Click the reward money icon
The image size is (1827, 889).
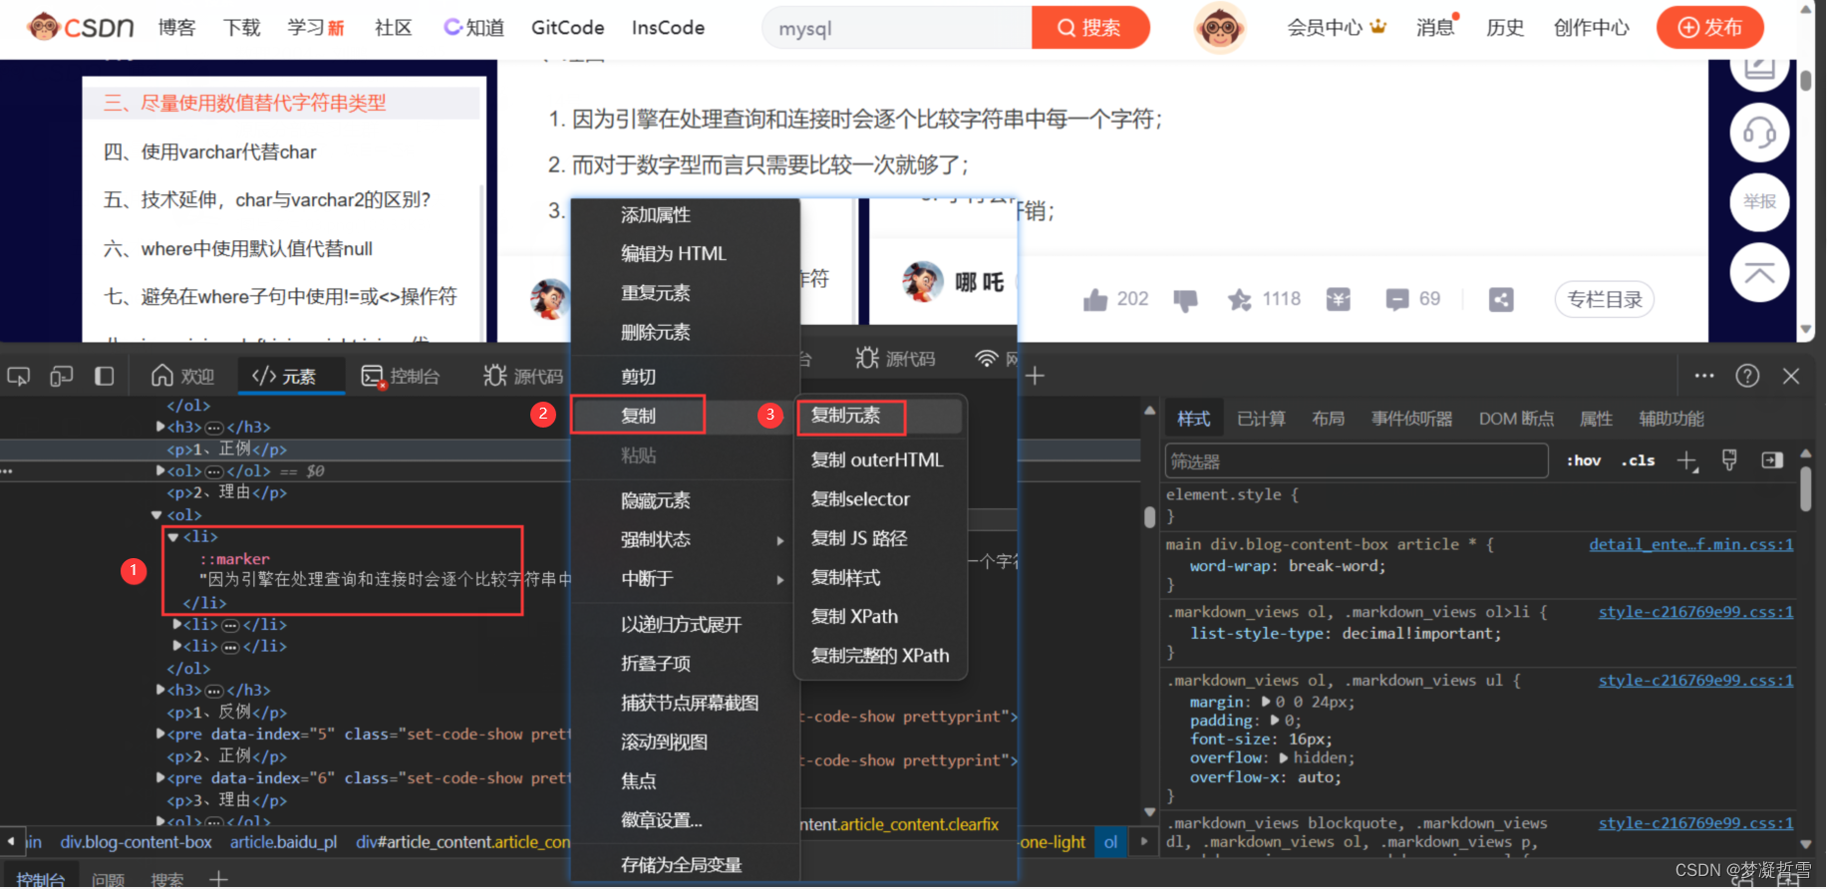[1339, 299]
